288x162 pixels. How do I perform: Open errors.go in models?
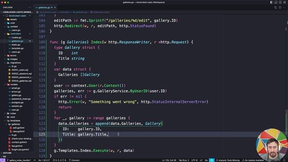pos(16,92)
